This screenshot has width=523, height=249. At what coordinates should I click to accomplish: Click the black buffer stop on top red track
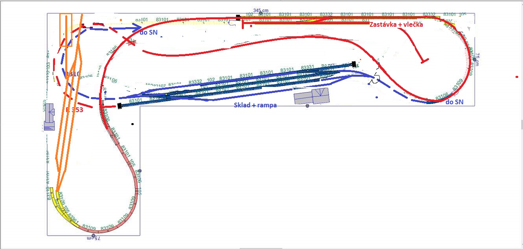coord(238,17)
